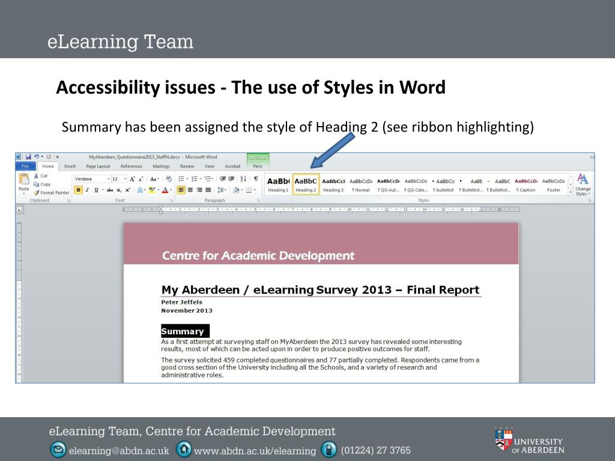Click the Line Spacing icon
The image size is (615, 461).
pyautogui.click(x=221, y=190)
